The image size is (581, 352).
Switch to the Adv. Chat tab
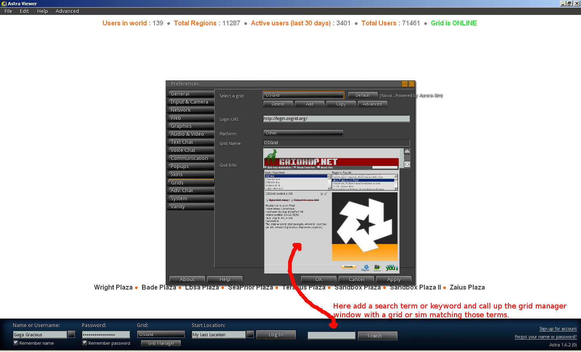click(x=191, y=190)
